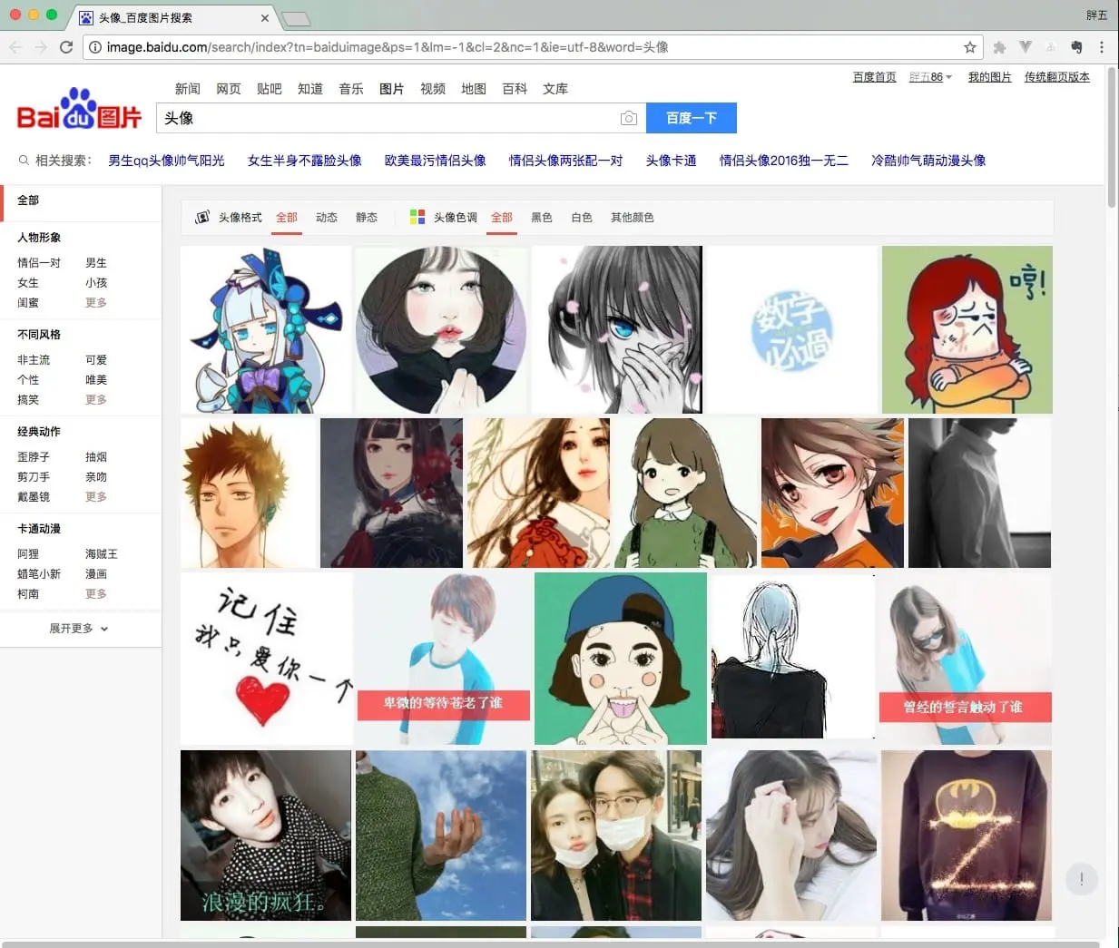Viewport: 1119px width, 948px height.
Task: Open the 音乐 navigation tab
Action: coord(351,89)
